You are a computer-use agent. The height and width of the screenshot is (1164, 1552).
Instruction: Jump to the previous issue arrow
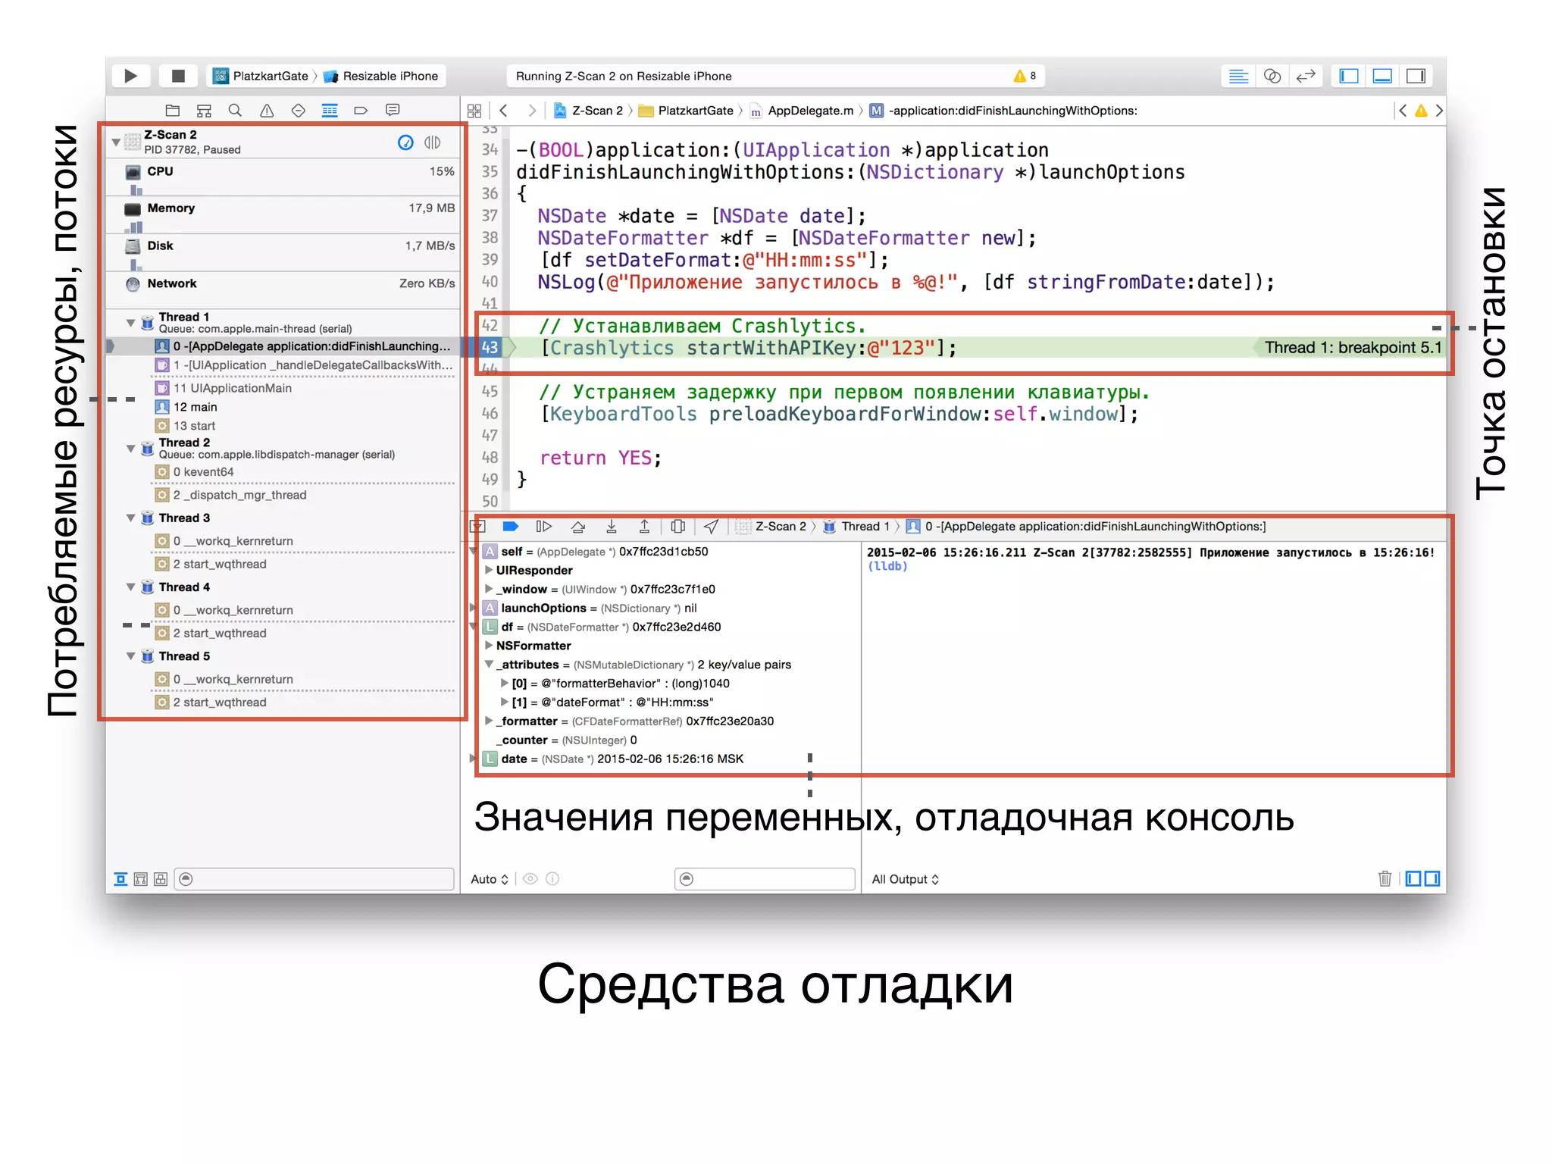(1403, 111)
